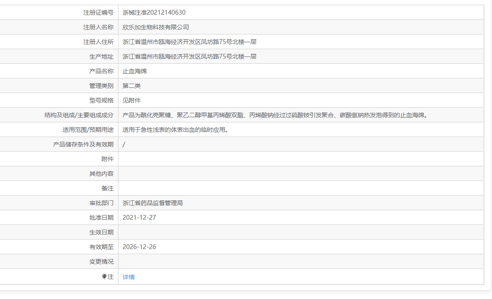Click the 审批部门 label
The height and width of the screenshot is (299, 492).
click(x=101, y=203)
